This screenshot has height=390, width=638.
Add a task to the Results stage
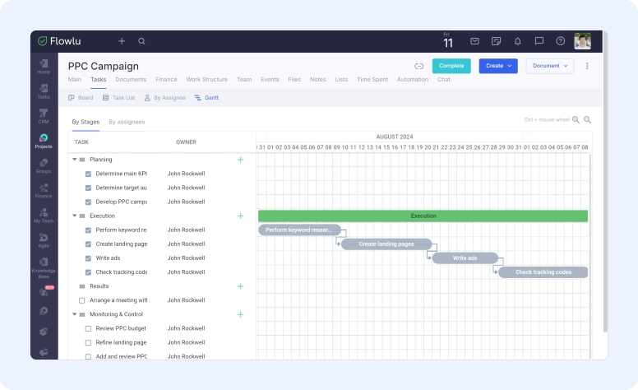click(240, 286)
